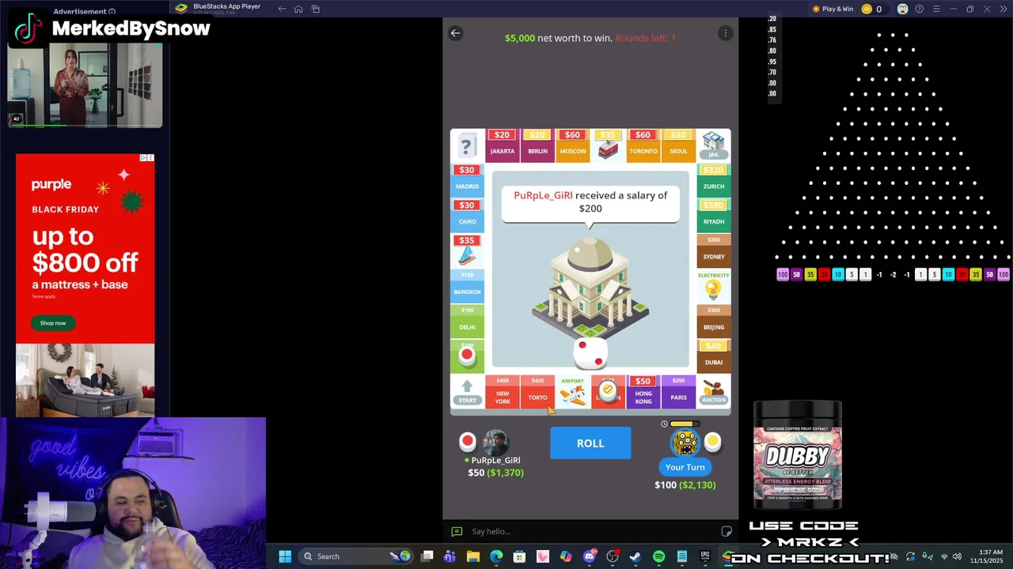The width and height of the screenshot is (1013, 569).
Task: Select the Riyadh property tile
Action: (x=713, y=216)
